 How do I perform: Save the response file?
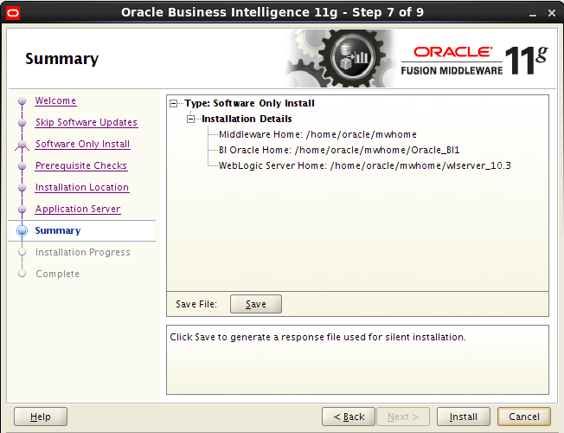pos(256,304)
